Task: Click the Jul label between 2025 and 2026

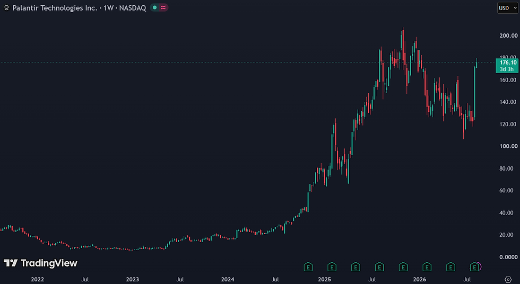Action: tap(372, 279)
